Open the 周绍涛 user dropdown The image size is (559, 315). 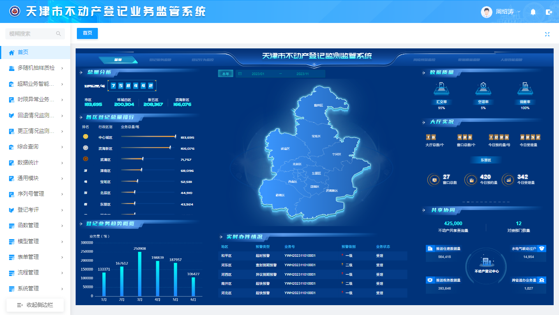[501, 12]
